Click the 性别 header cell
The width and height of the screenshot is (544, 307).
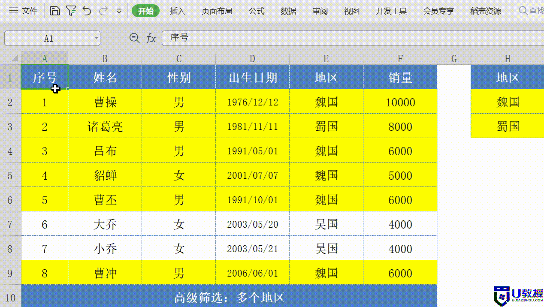click(179, 77)
